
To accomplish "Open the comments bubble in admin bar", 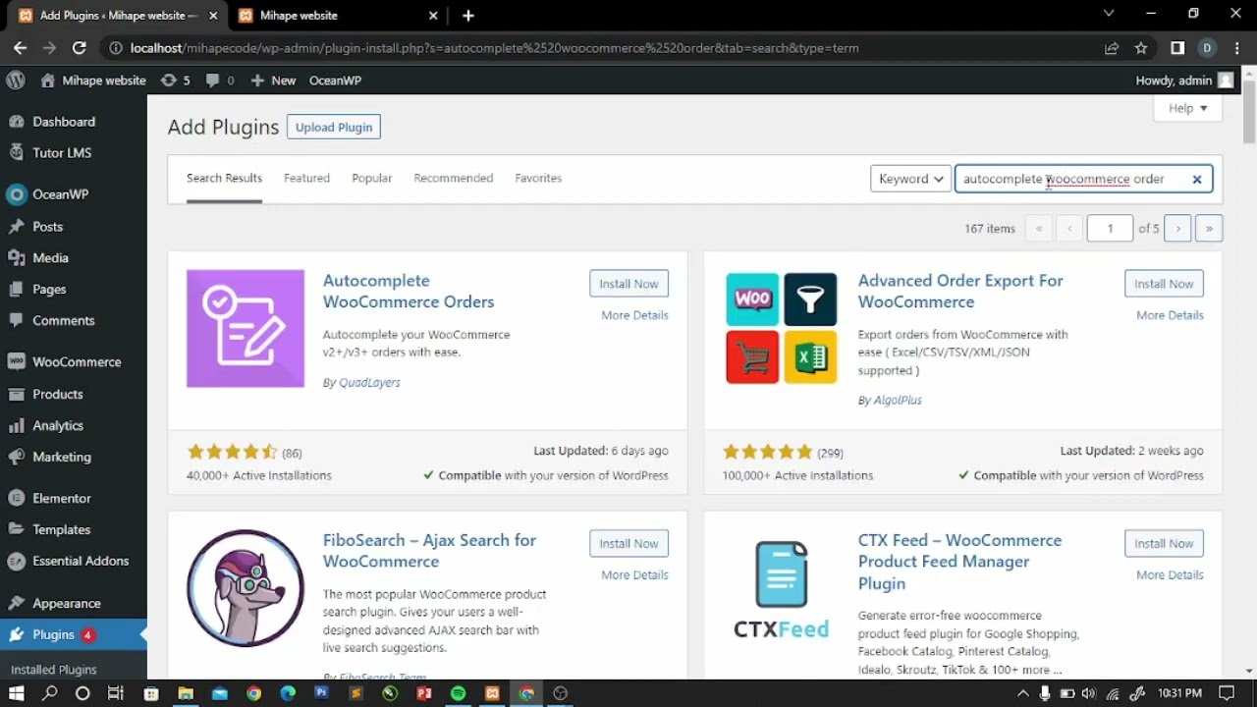I will point(220,81).
